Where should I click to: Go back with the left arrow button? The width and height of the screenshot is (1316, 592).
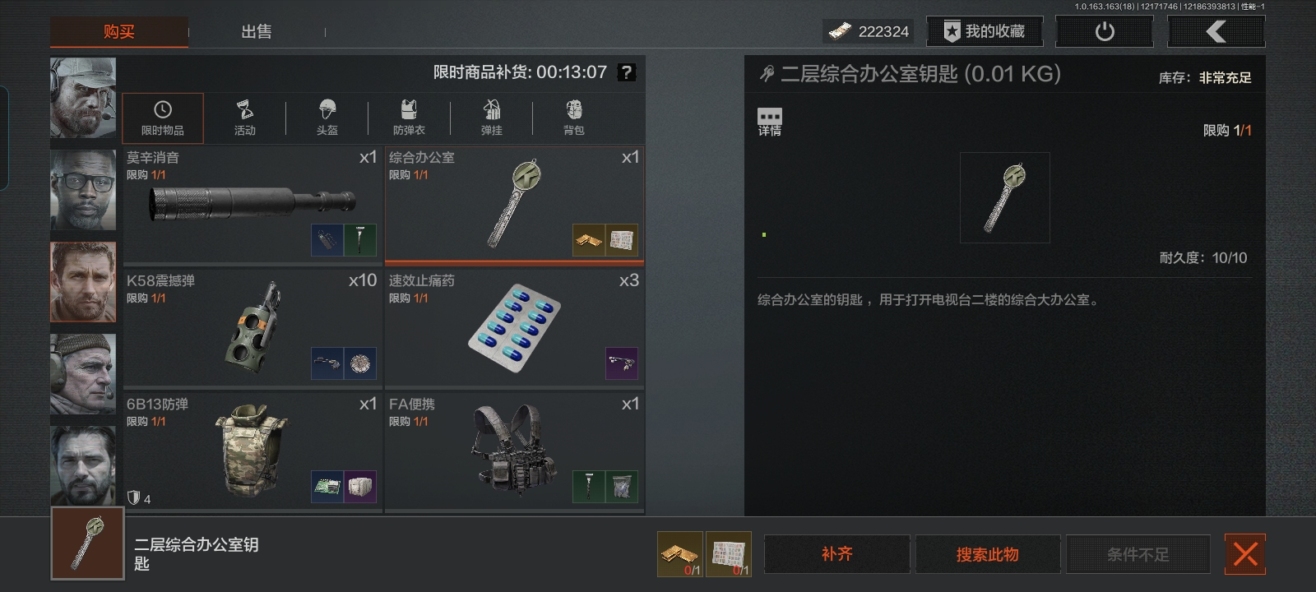(x=1216, y=31)
